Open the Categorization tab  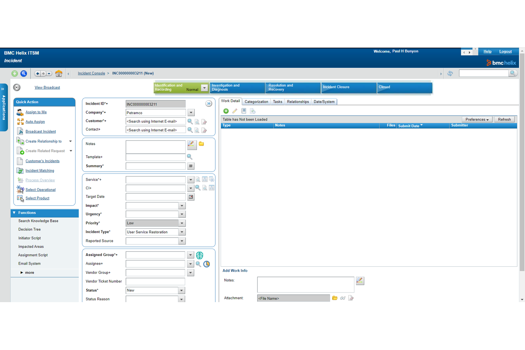click(x=256, y=101)
